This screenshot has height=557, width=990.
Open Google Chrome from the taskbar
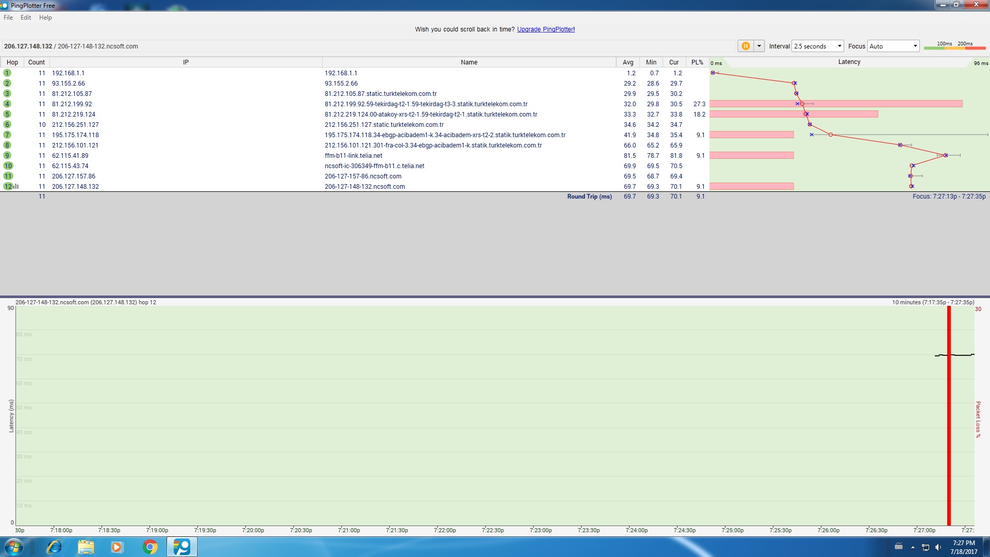(x=150, y=547)
